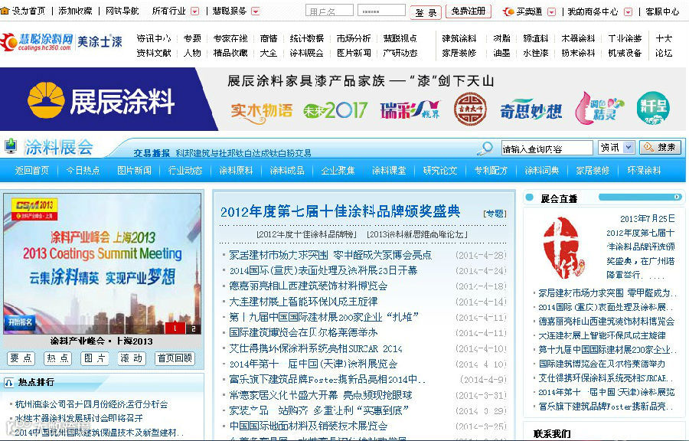
Task: Click the 美涂士漆 brand logo
Action: pyautogui.click(x=100, y=42)
